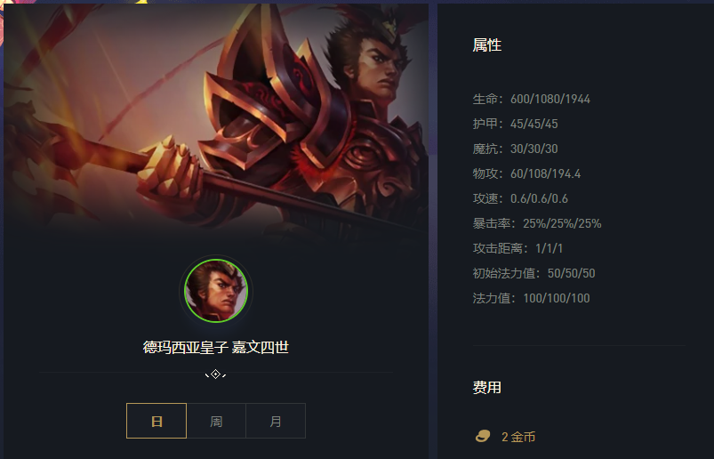
Task: Click the Jarvan IV splash art banner
Action: click(x=216, y=121)
